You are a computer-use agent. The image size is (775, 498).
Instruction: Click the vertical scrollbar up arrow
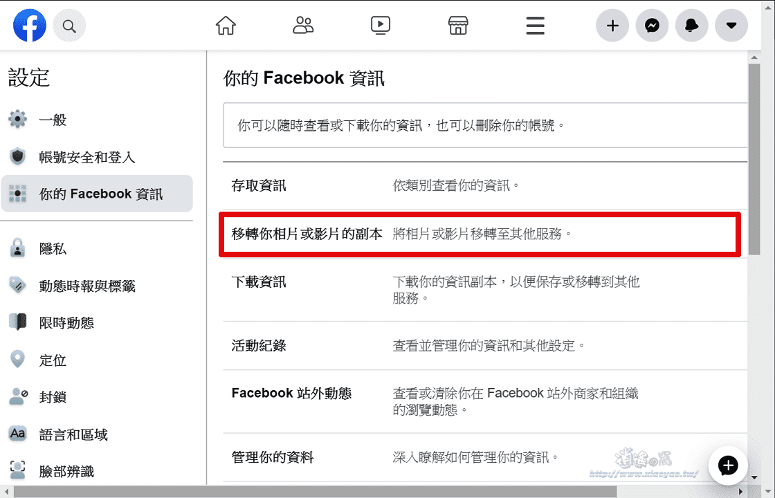(754, 57)
